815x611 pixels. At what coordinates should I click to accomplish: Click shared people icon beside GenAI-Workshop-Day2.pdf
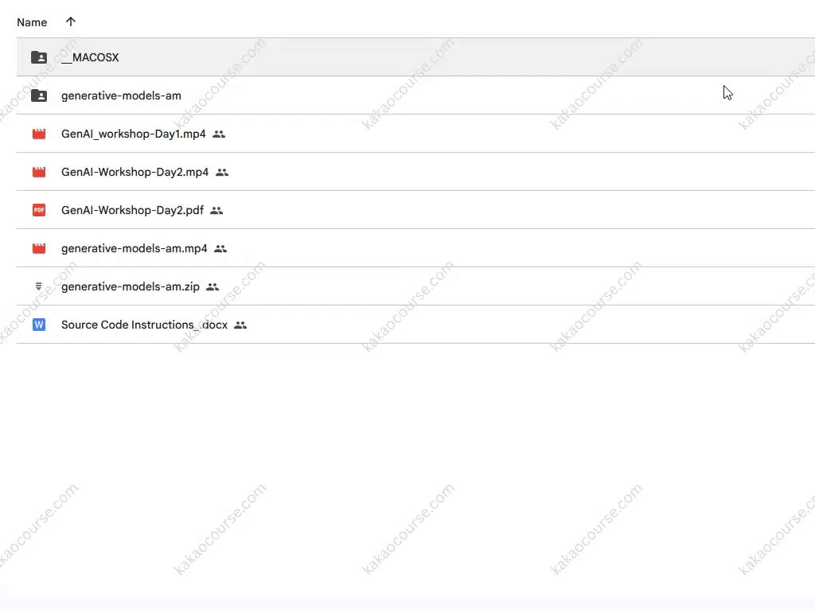(x=216, y=210)
